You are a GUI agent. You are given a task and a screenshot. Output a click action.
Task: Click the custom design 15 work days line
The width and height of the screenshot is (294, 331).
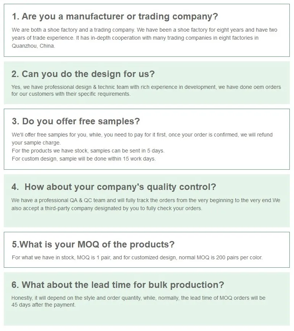click(x=84, y=159)
